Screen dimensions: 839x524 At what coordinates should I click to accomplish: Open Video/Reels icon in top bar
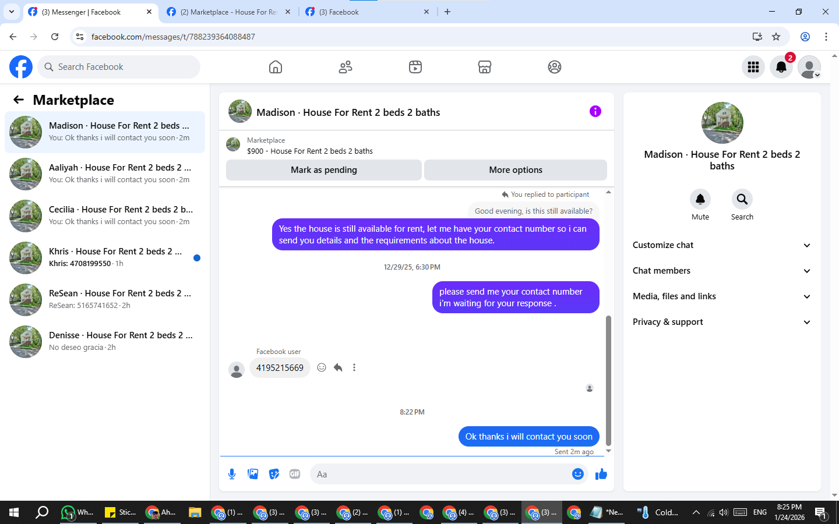tap(415, 67)
